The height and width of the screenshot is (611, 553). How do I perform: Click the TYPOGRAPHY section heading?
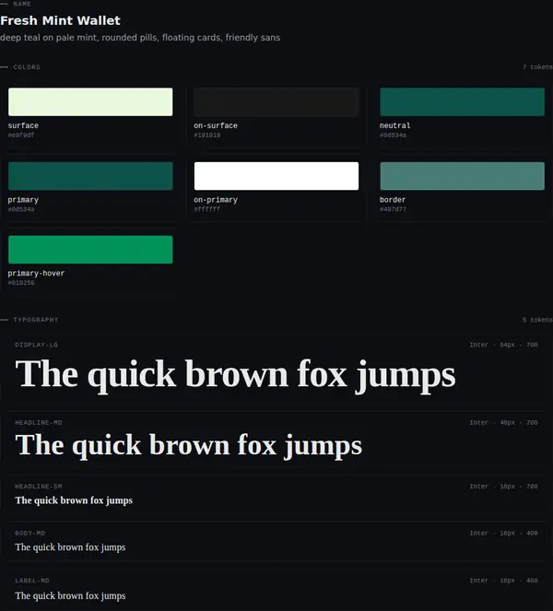35,320
